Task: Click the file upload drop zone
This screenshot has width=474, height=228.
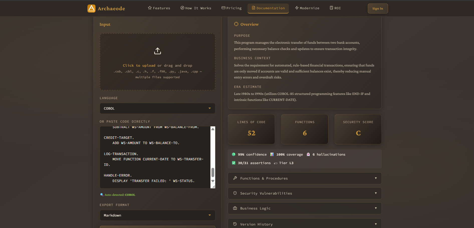Action: [158, 62]
